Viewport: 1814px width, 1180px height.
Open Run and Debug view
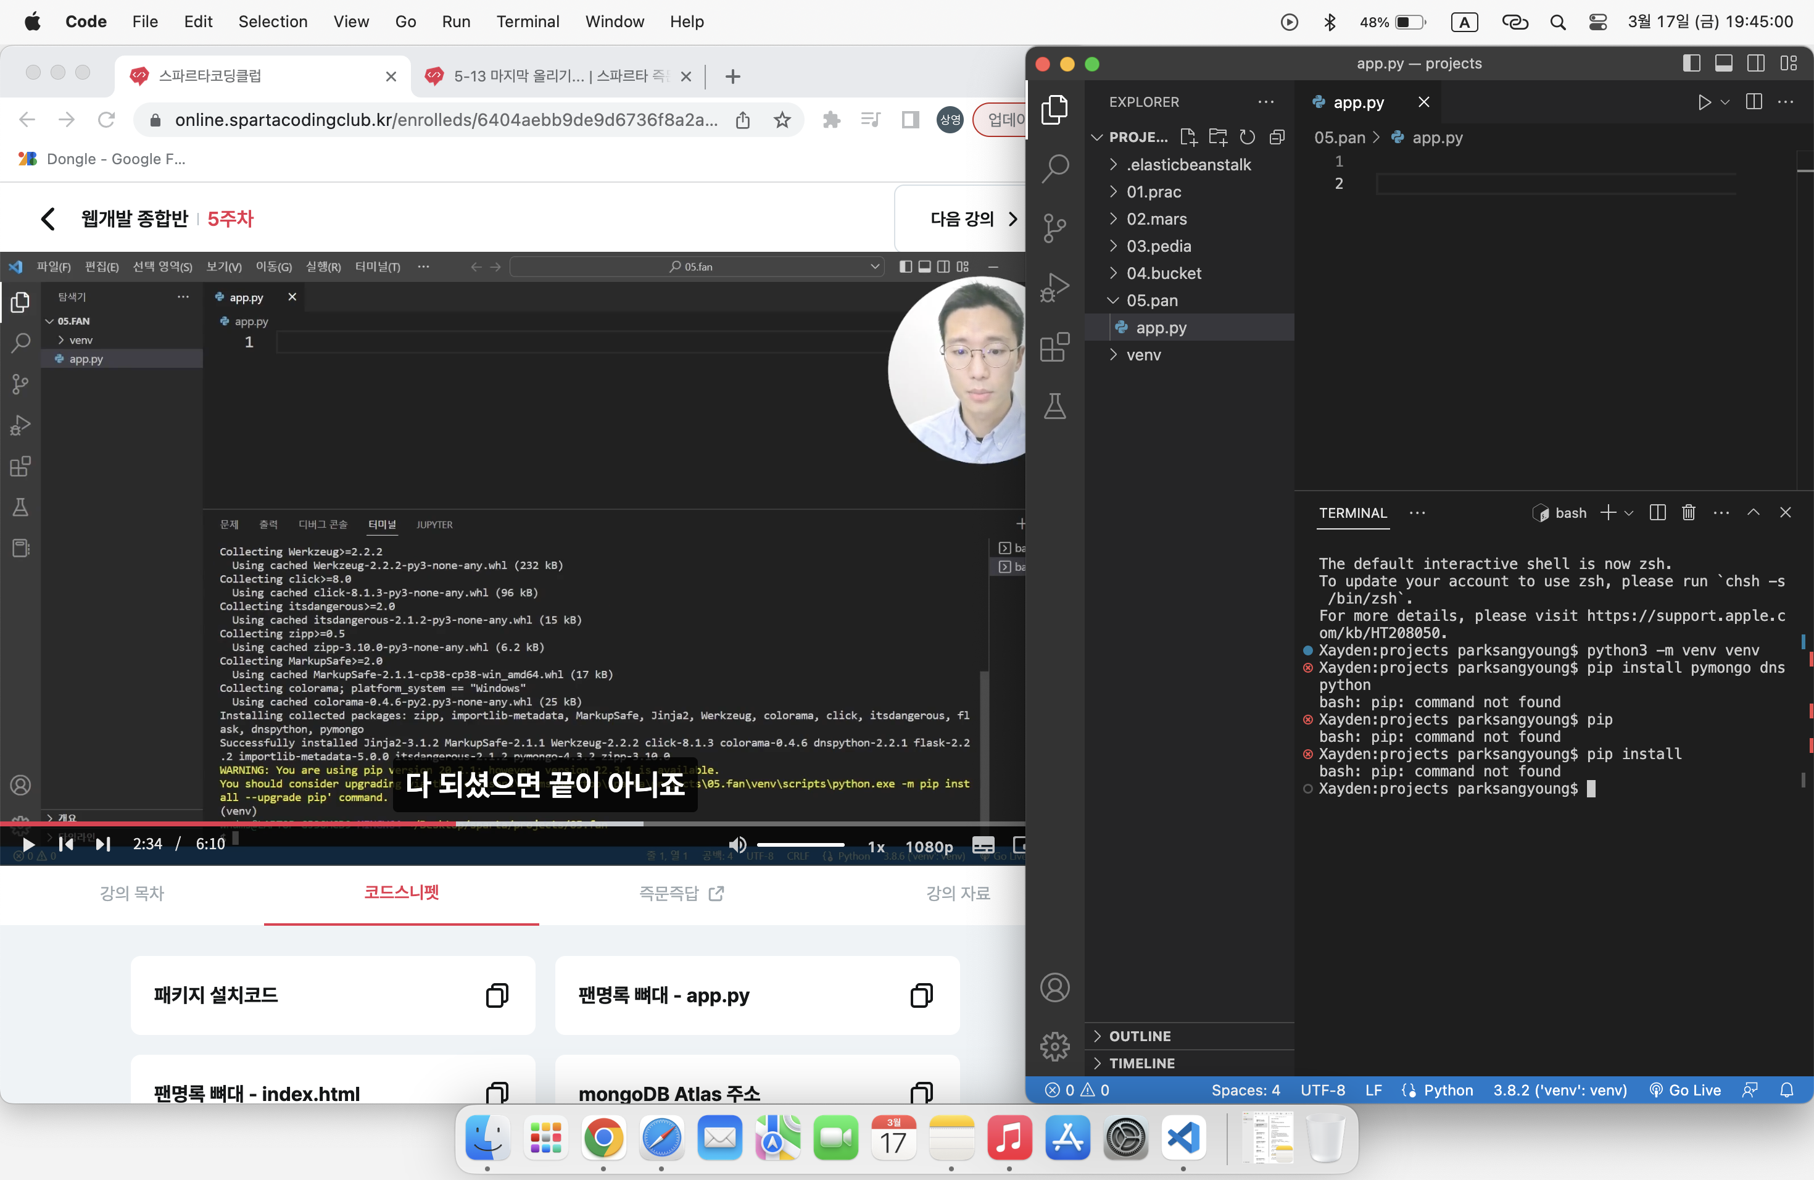(x=1055, y=288)
